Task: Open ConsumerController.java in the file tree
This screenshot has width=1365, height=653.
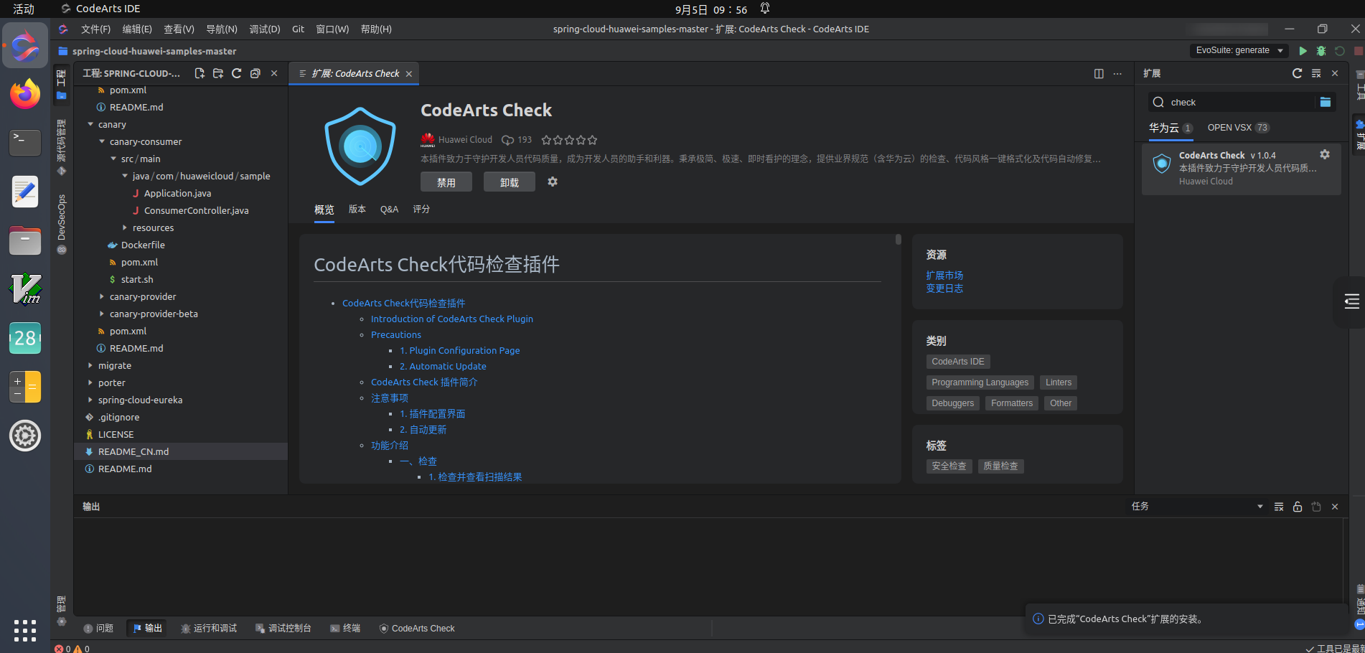Action: tap(197, 210)
